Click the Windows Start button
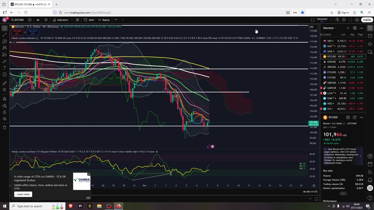The height and width of the screenshot is (210, 374). [4, 206]
